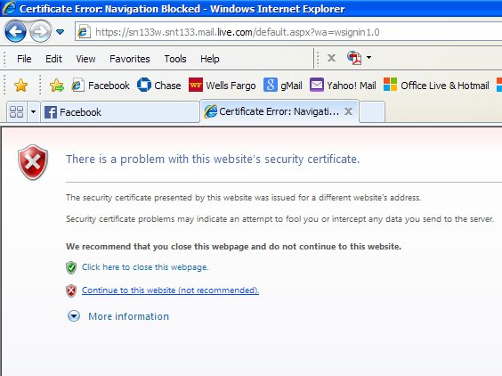The height and width of the screenshot is (376, 502).
Task: Open the Favorites star icon
Action: pos(20,86)
